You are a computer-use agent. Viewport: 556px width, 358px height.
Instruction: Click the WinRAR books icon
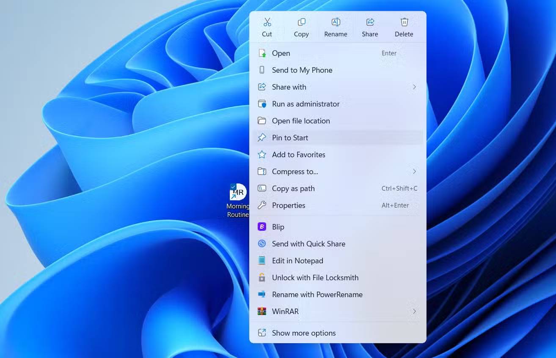[262, 312]
